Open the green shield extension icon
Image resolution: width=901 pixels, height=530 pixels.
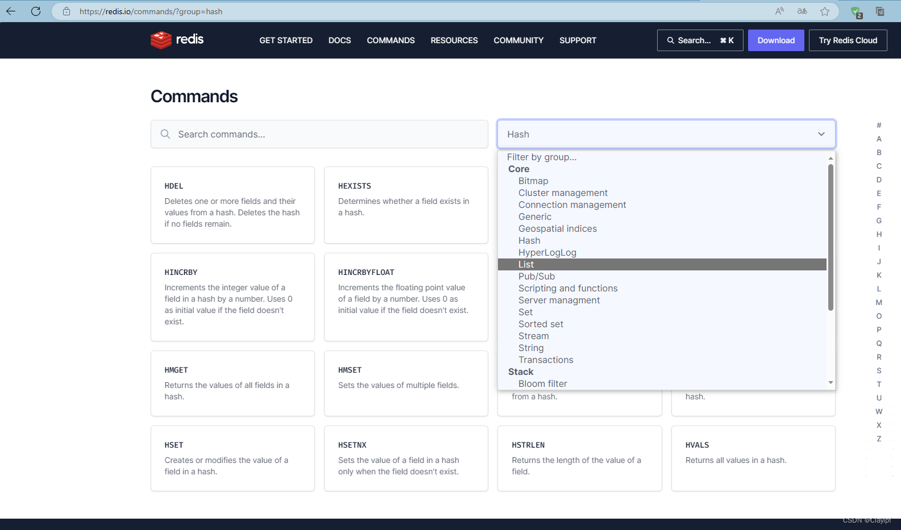(x=856, y=11)
